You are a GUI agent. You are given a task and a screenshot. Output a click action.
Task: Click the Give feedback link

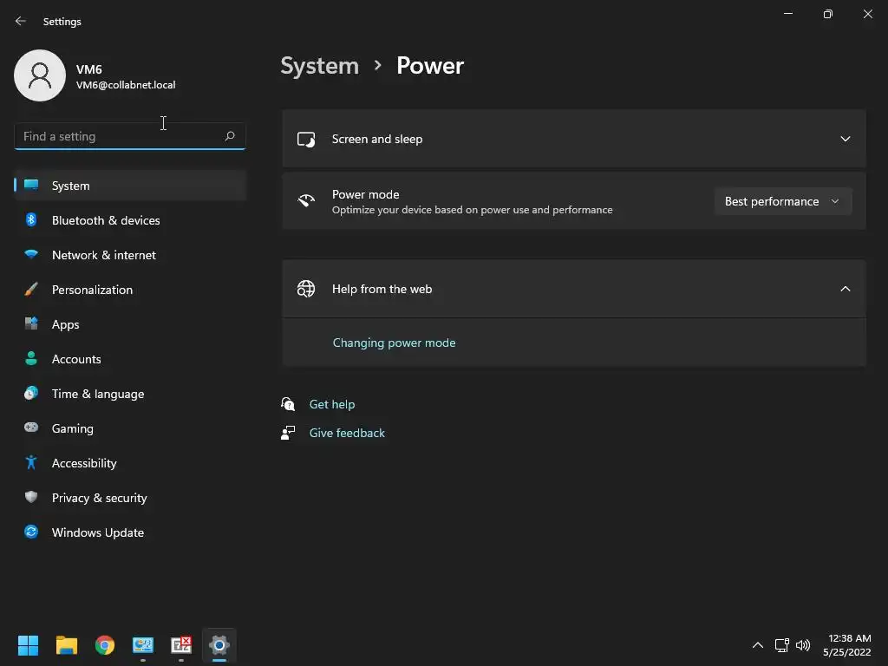tap(347, 433)
